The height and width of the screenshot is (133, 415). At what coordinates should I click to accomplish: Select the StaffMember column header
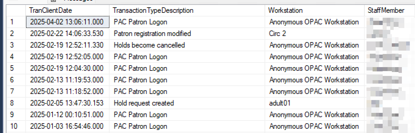pyautogui.click(x=390, y=10)
